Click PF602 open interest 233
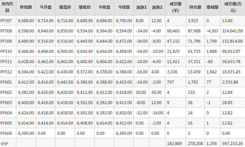 click(191, 92)
